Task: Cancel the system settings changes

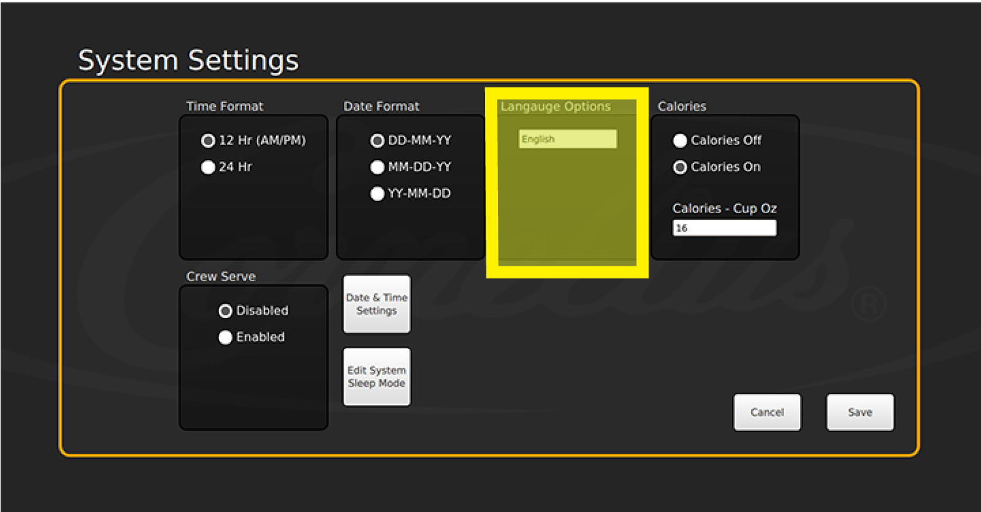Action: click(767, 412)
